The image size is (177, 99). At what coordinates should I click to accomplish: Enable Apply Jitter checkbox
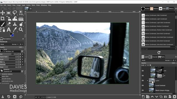click(x=1, y=76)
